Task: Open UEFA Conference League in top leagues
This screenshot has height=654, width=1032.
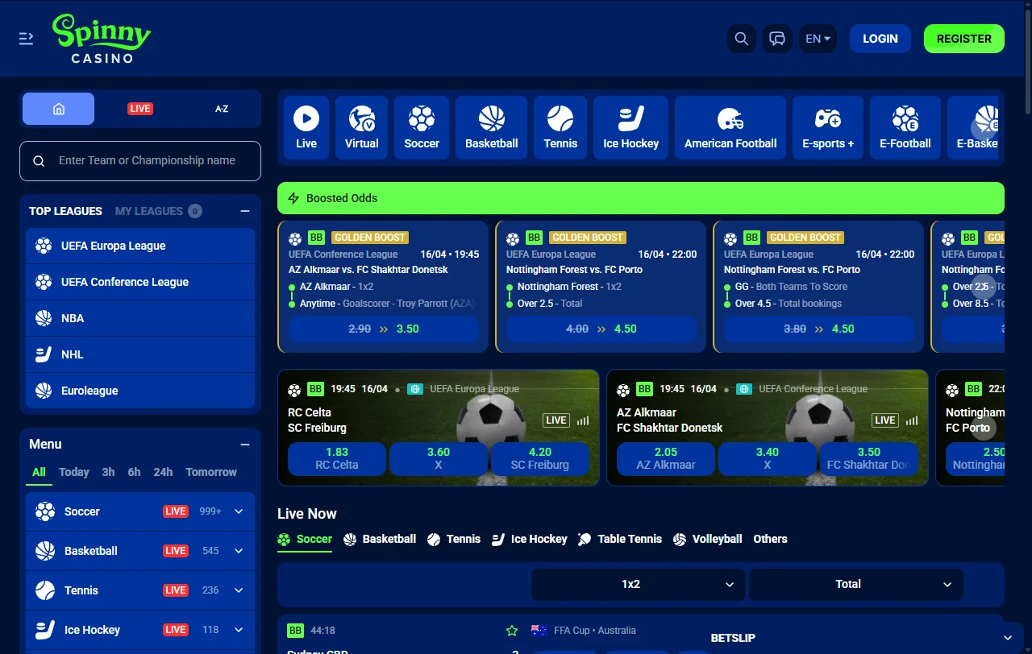Action: [140, 282]
